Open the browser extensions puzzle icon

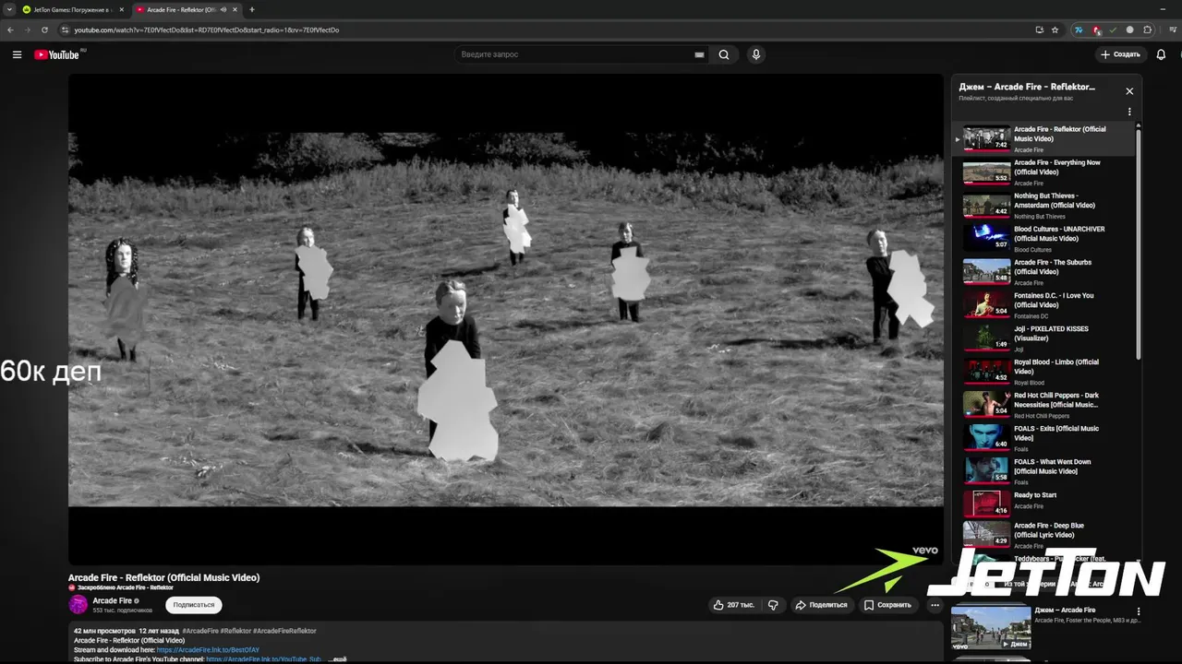[1148, 30]
